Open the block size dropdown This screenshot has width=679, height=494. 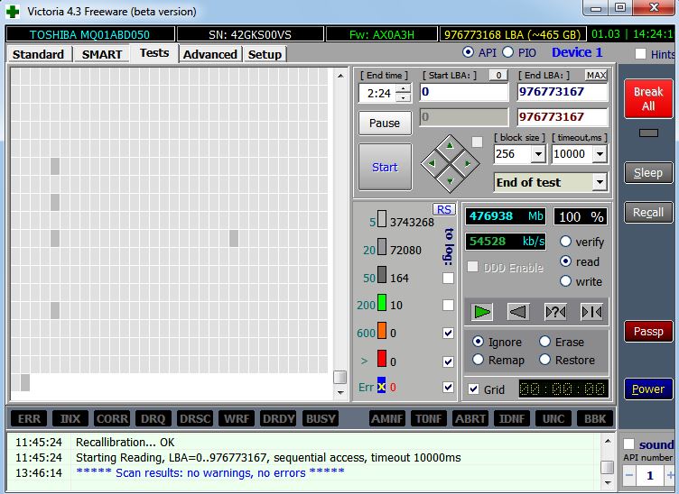pos(538,154)
